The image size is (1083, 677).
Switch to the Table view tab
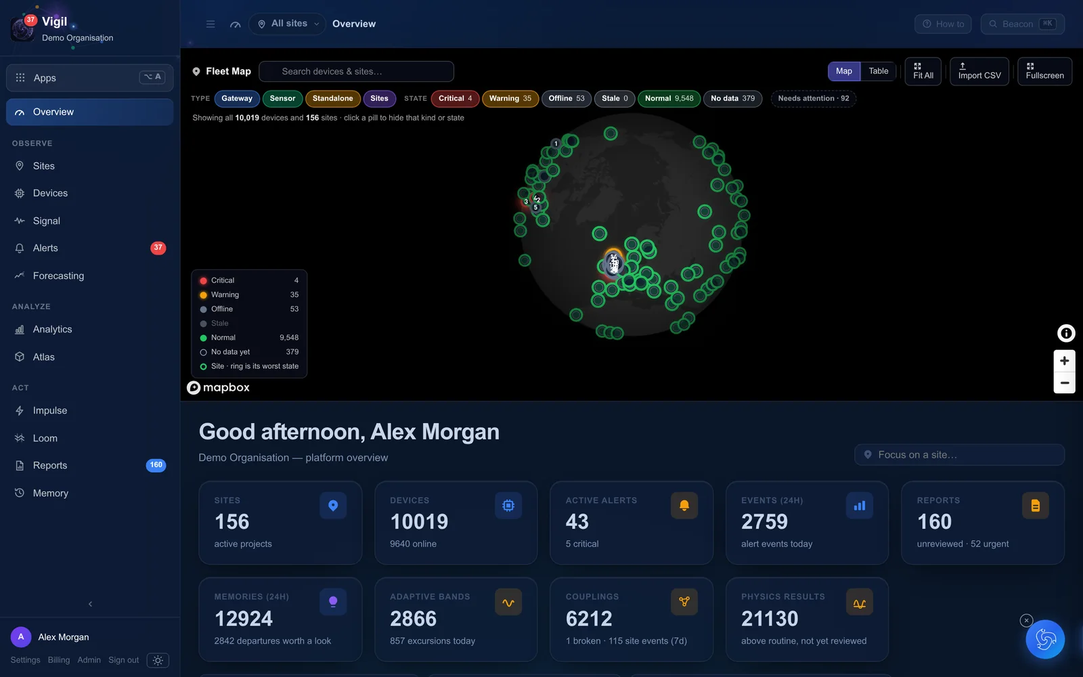[x=879, y=71]
